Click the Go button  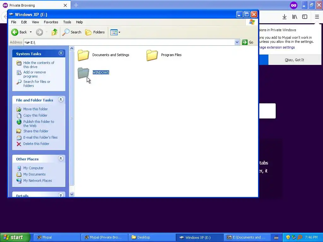pyautogui.click(x=248, y=43)
